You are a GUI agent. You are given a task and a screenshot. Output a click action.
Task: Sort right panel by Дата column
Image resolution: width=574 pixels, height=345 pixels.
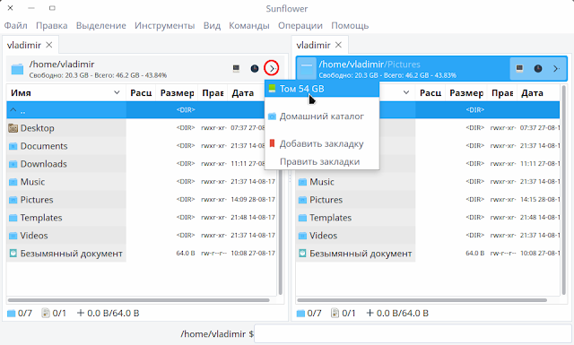pos(538,93)
